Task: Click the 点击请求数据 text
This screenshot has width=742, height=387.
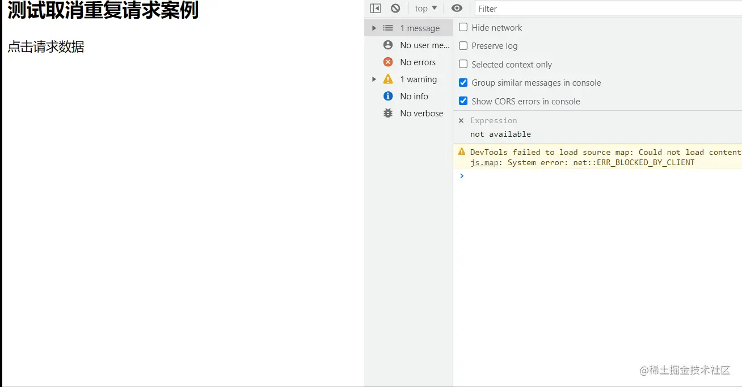Action: pyautogui.click(x=46, y=47)
